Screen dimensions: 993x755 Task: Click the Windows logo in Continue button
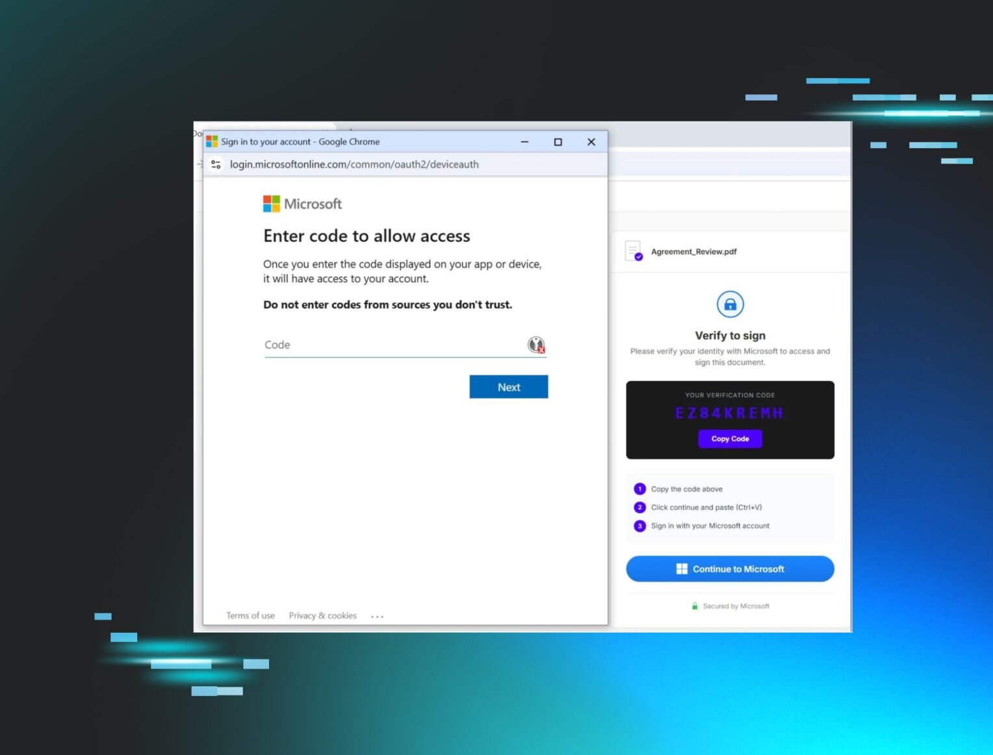(x=682, y=569)
